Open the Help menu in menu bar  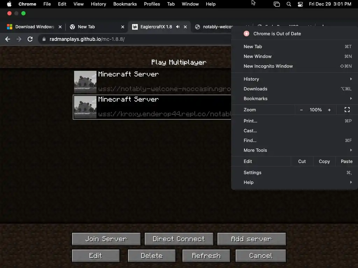point(210,4)
